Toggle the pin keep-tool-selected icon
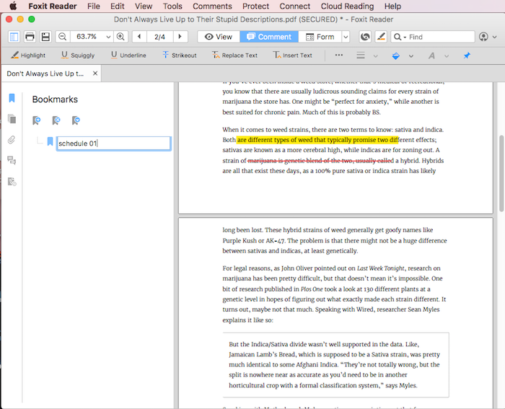 pos(466,55)
